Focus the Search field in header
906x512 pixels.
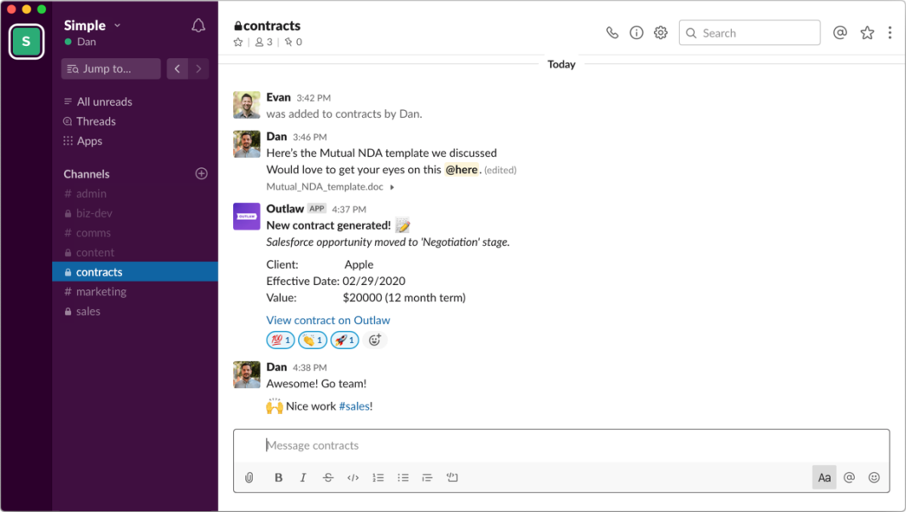[x=750, y=33]
